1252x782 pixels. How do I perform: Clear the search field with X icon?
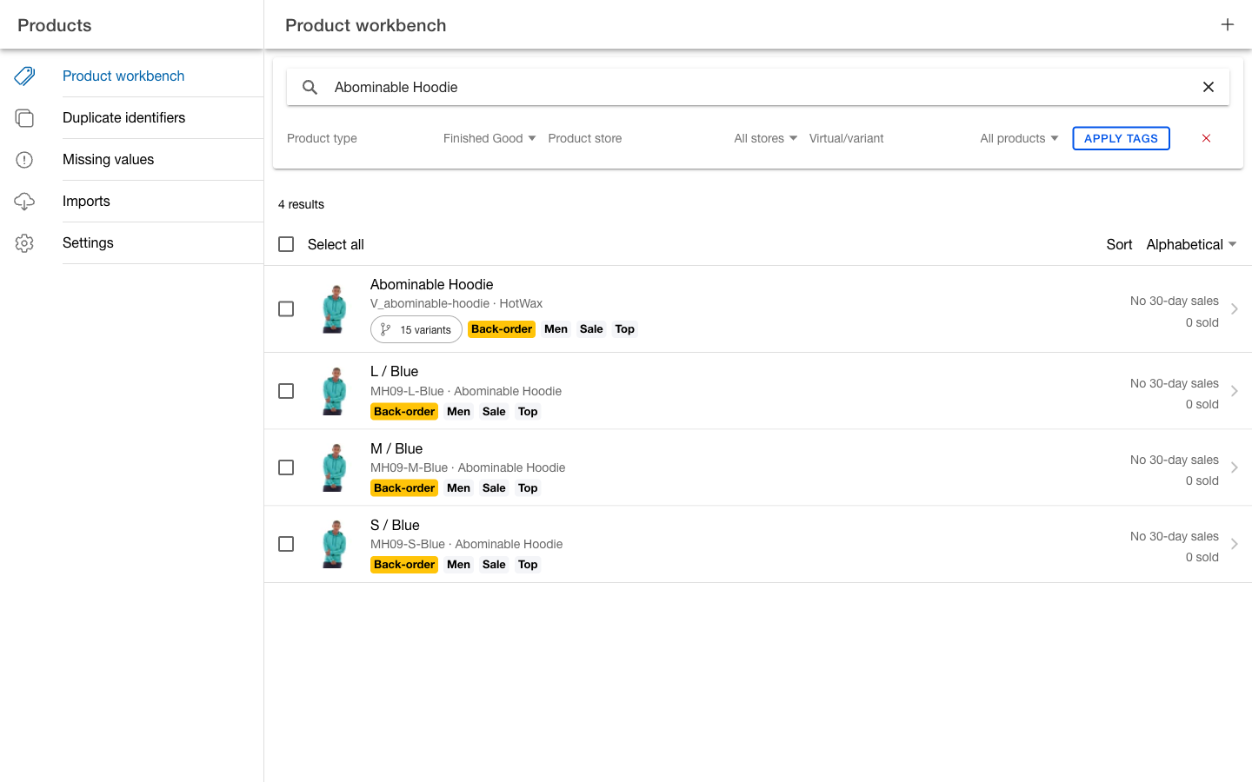tap(1208, 87)
